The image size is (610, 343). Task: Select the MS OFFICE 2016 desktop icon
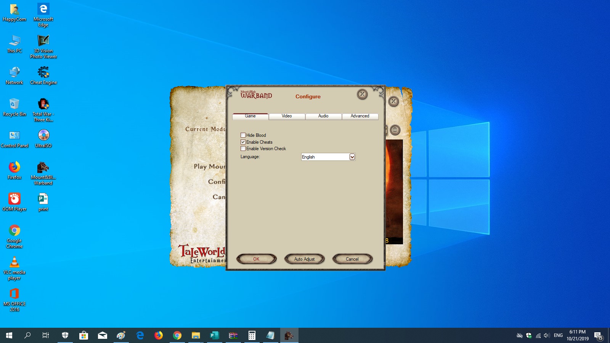point(14,300)
